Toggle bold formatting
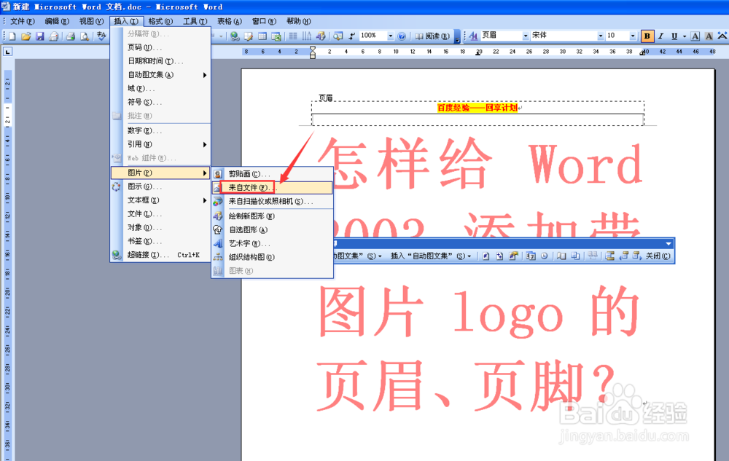 click(646, 35)
